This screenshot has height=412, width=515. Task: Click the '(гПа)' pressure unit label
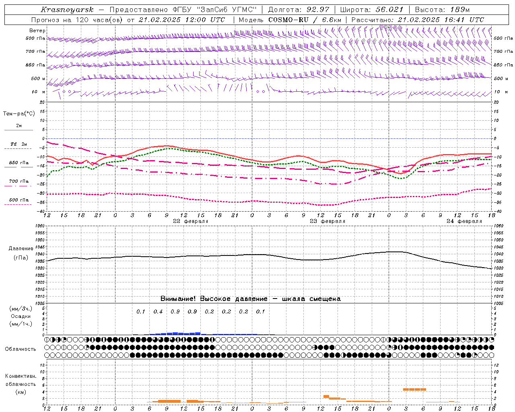(21, 258)
